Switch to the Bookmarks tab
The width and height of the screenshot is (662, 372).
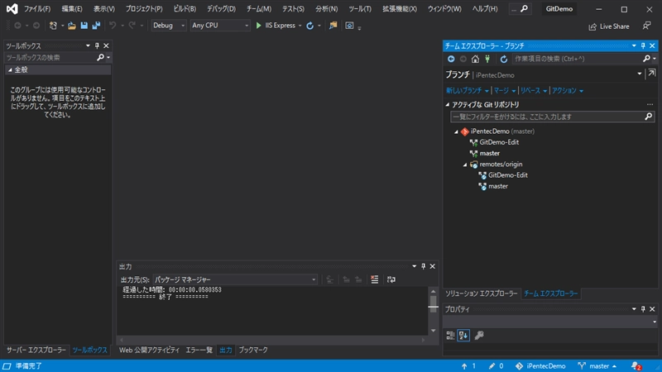(x=253, y=350)
